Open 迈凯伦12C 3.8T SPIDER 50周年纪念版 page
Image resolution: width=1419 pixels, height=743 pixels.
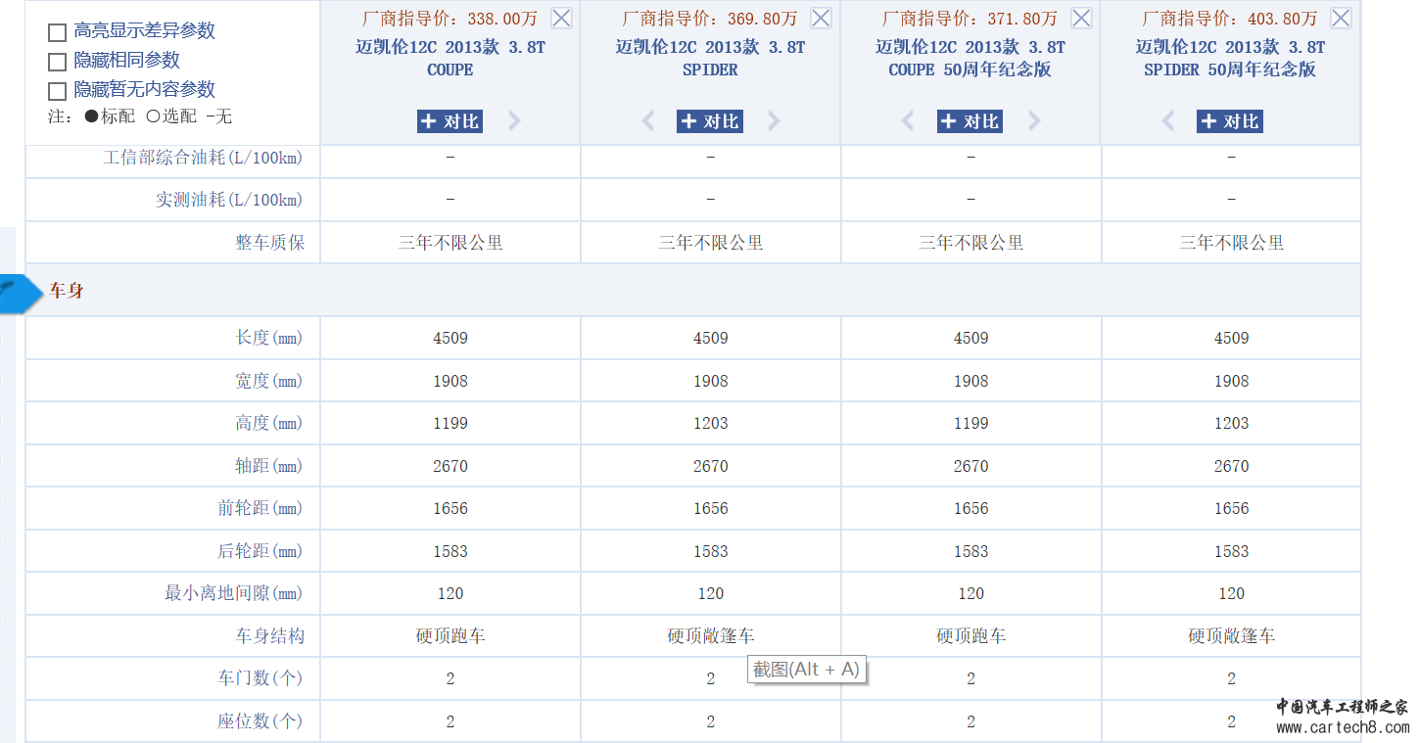click(1230, 58)
